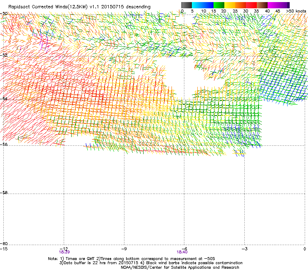Click the '-52' latitude axis label
Screen dimensions: 308x270
tap(4, 55)
